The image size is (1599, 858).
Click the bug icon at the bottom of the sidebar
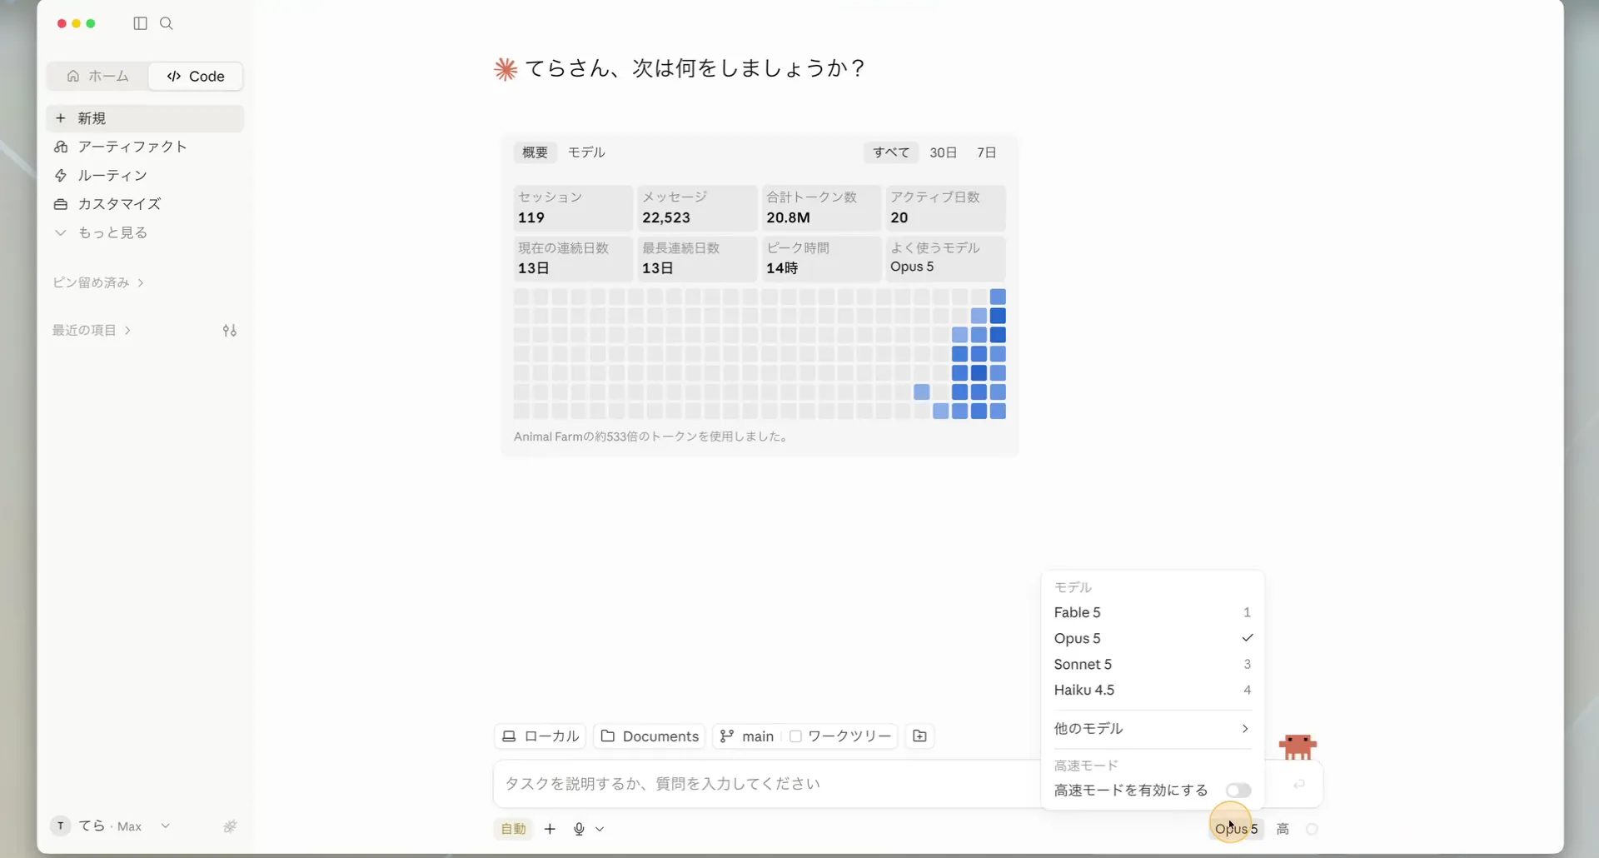point(230,826)
